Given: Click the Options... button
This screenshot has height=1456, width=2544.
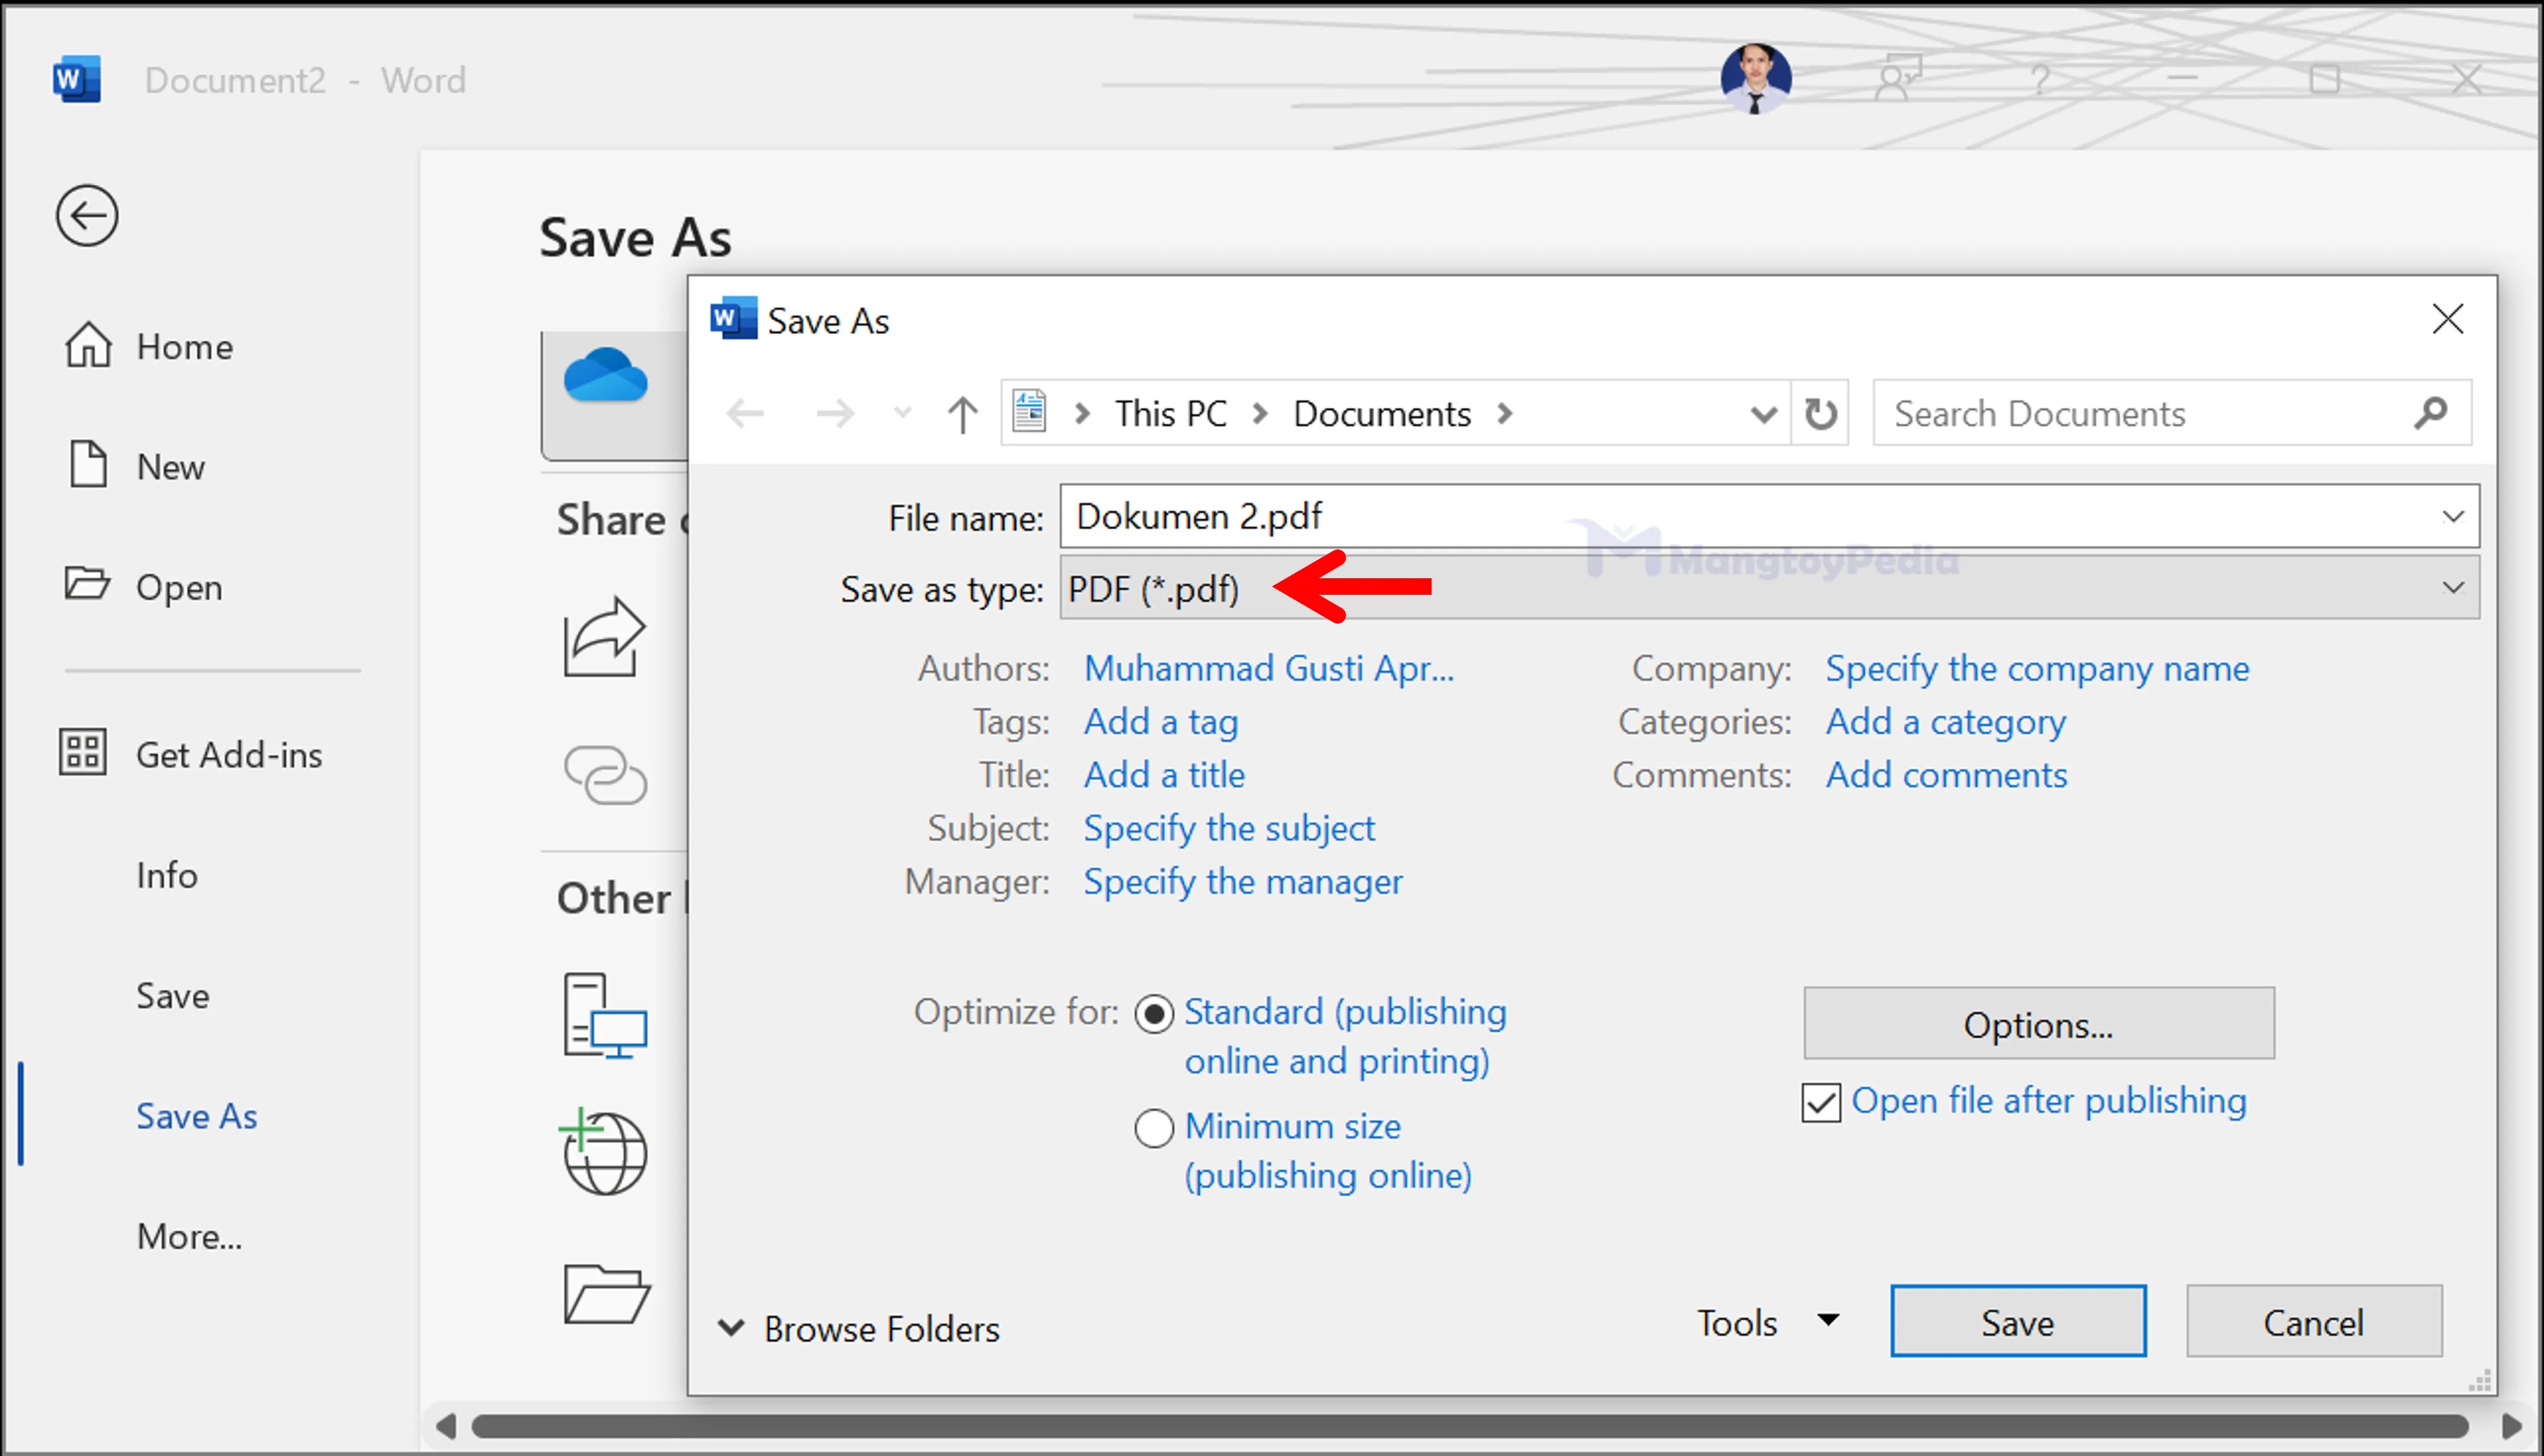Looking at the screenshot, I should tap(2038, 1023).
